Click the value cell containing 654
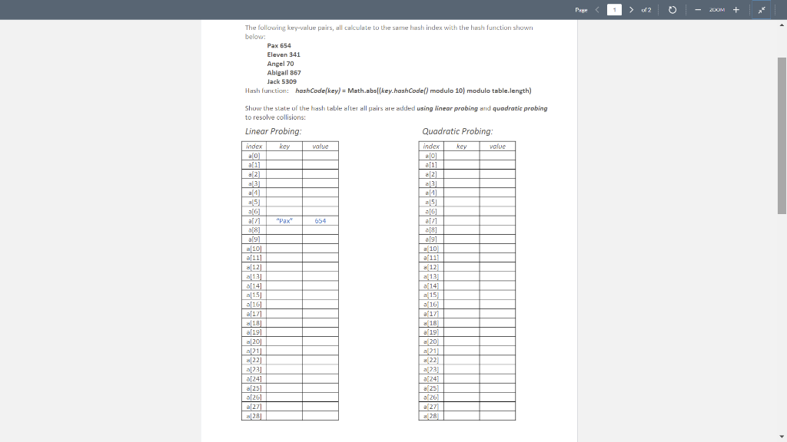The image size is (787, 442). [320, 220]
